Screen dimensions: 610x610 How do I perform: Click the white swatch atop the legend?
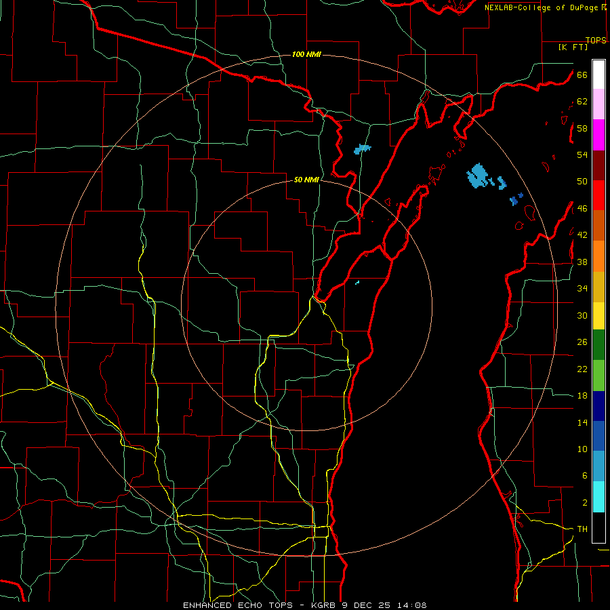(x=598, y=75)
